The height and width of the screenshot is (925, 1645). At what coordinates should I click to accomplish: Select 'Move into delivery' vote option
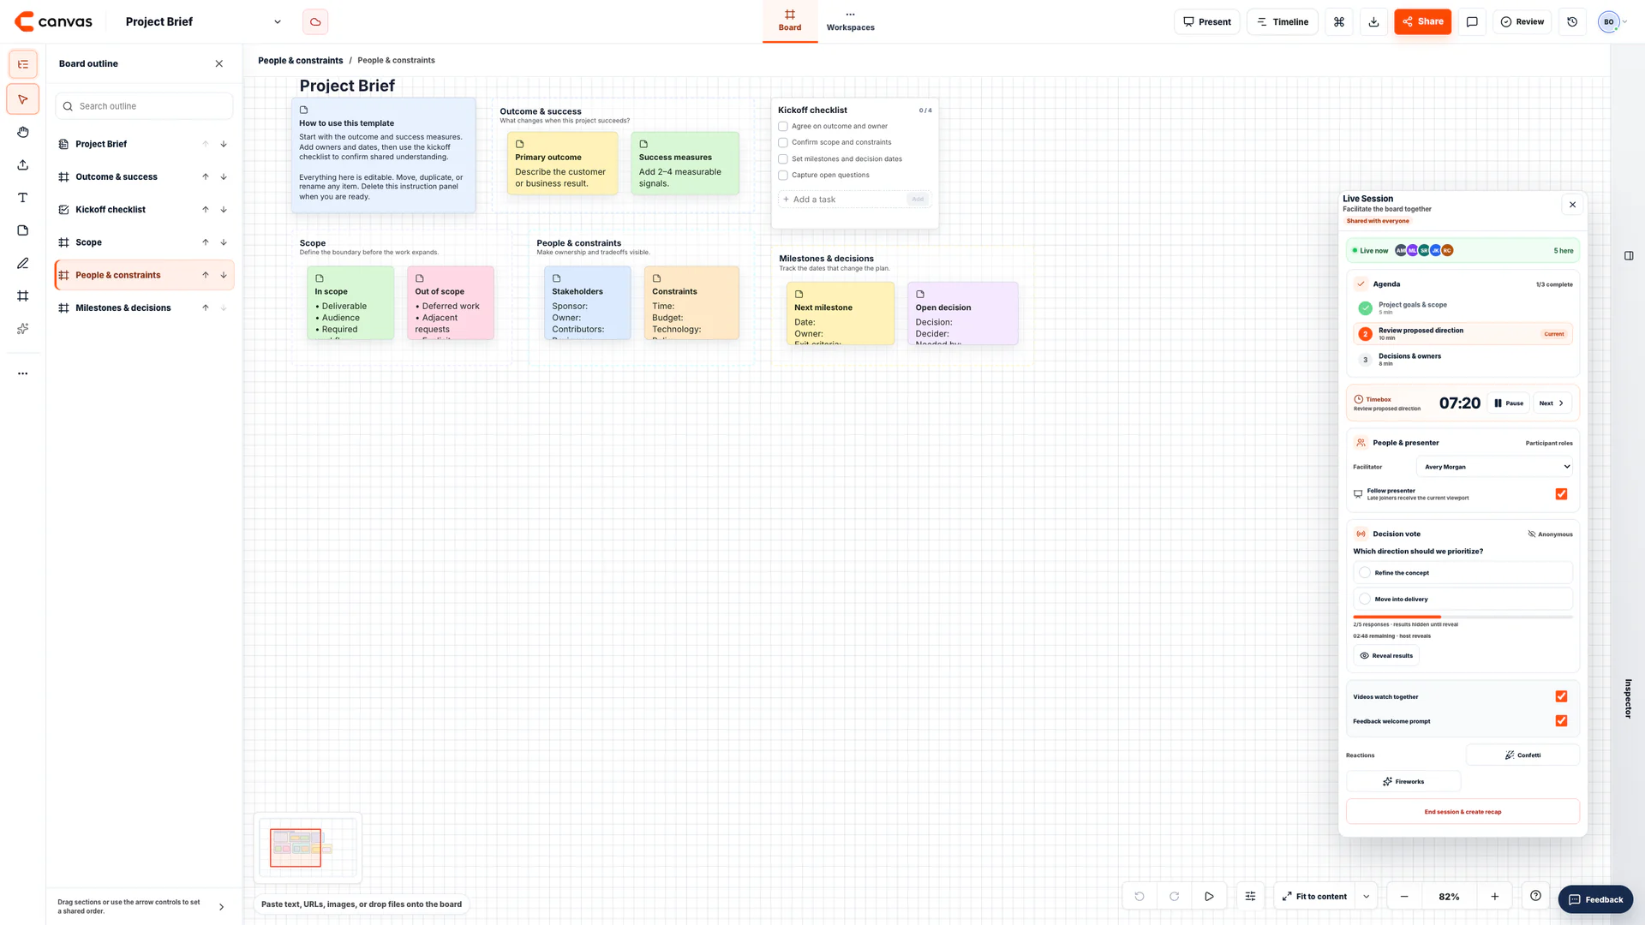click(x=1463, y=600)
